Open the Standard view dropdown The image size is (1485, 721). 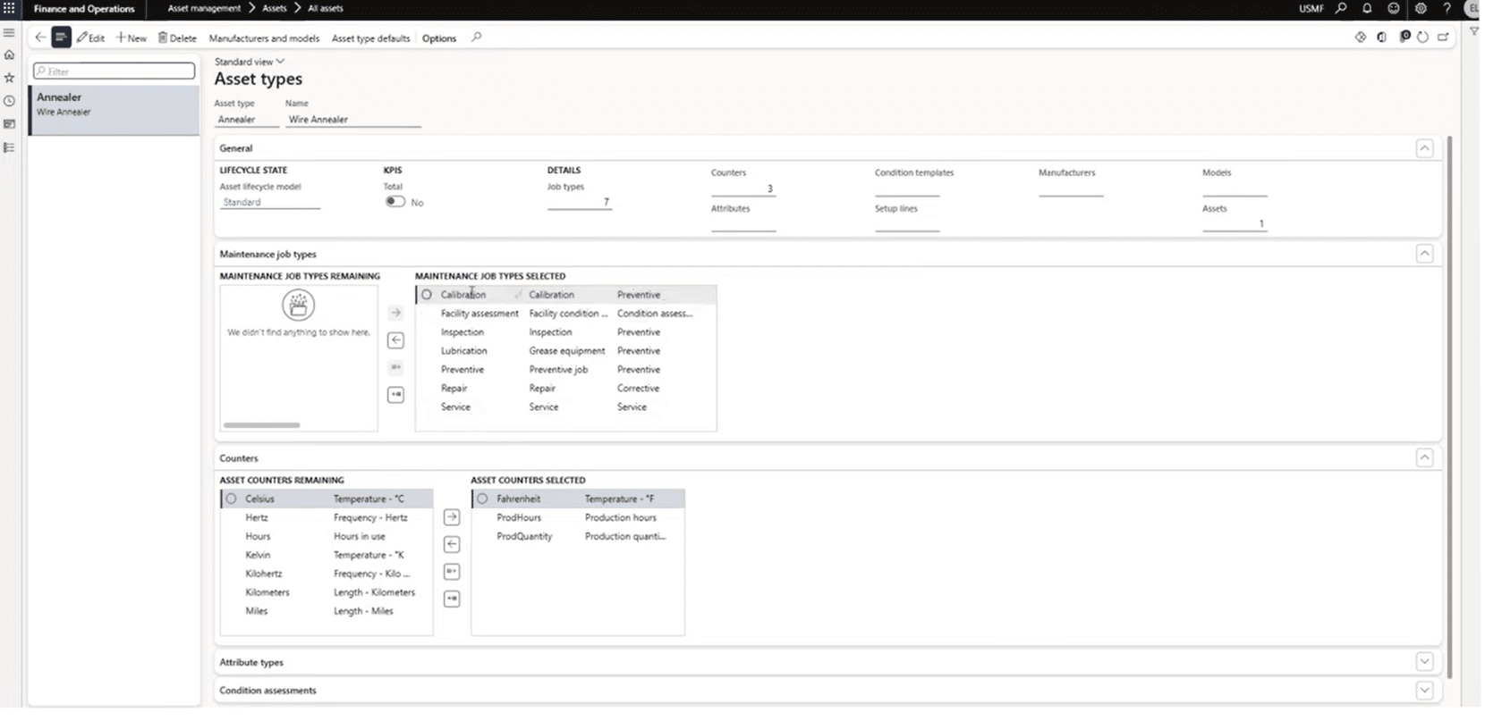click(249, 62)
